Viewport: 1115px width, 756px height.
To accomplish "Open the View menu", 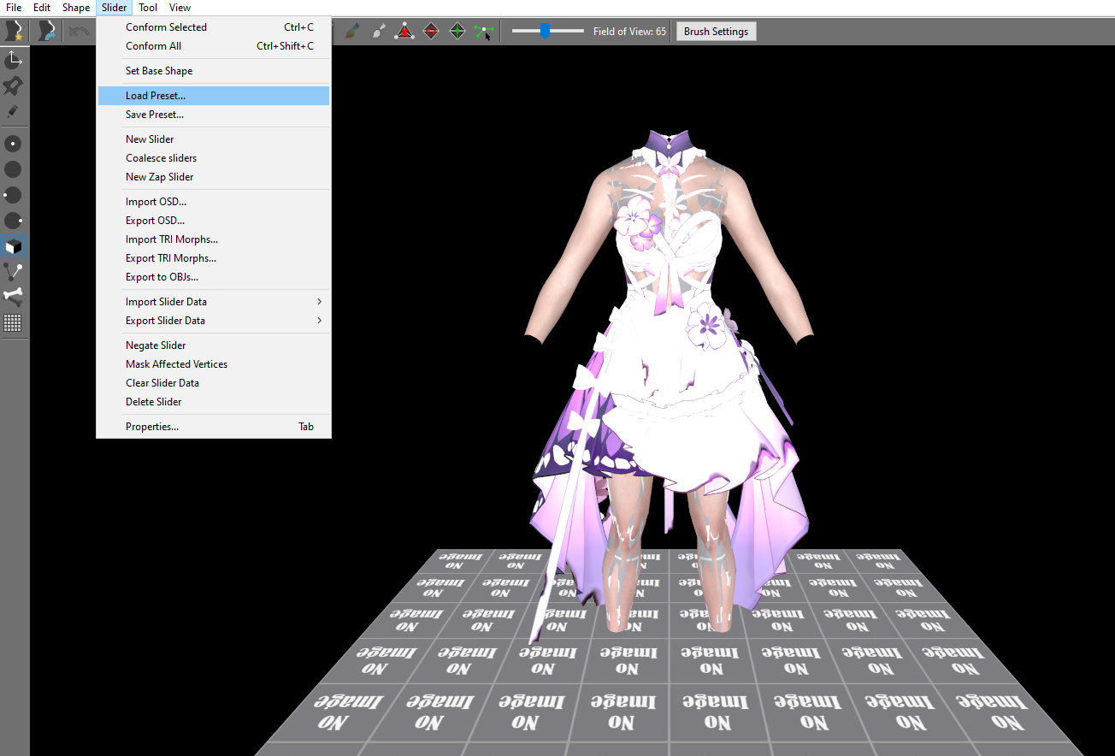I will coord(180,8).
